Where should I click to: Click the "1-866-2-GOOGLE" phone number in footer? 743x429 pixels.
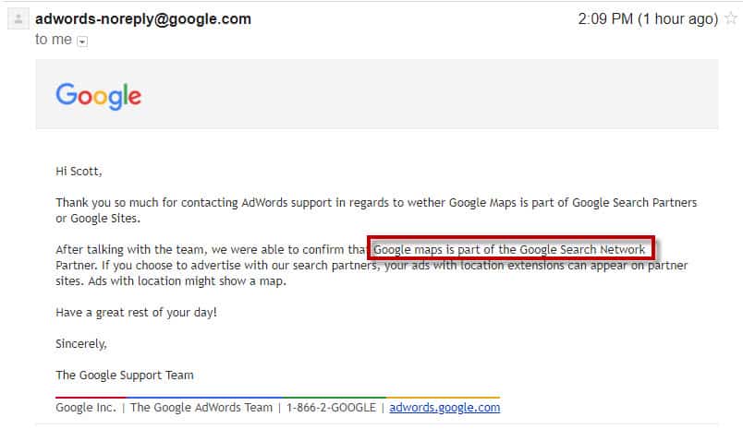coord(331,407)
